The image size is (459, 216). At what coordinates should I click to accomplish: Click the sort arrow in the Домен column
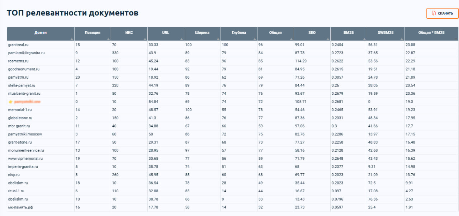[x=72, y=38]
